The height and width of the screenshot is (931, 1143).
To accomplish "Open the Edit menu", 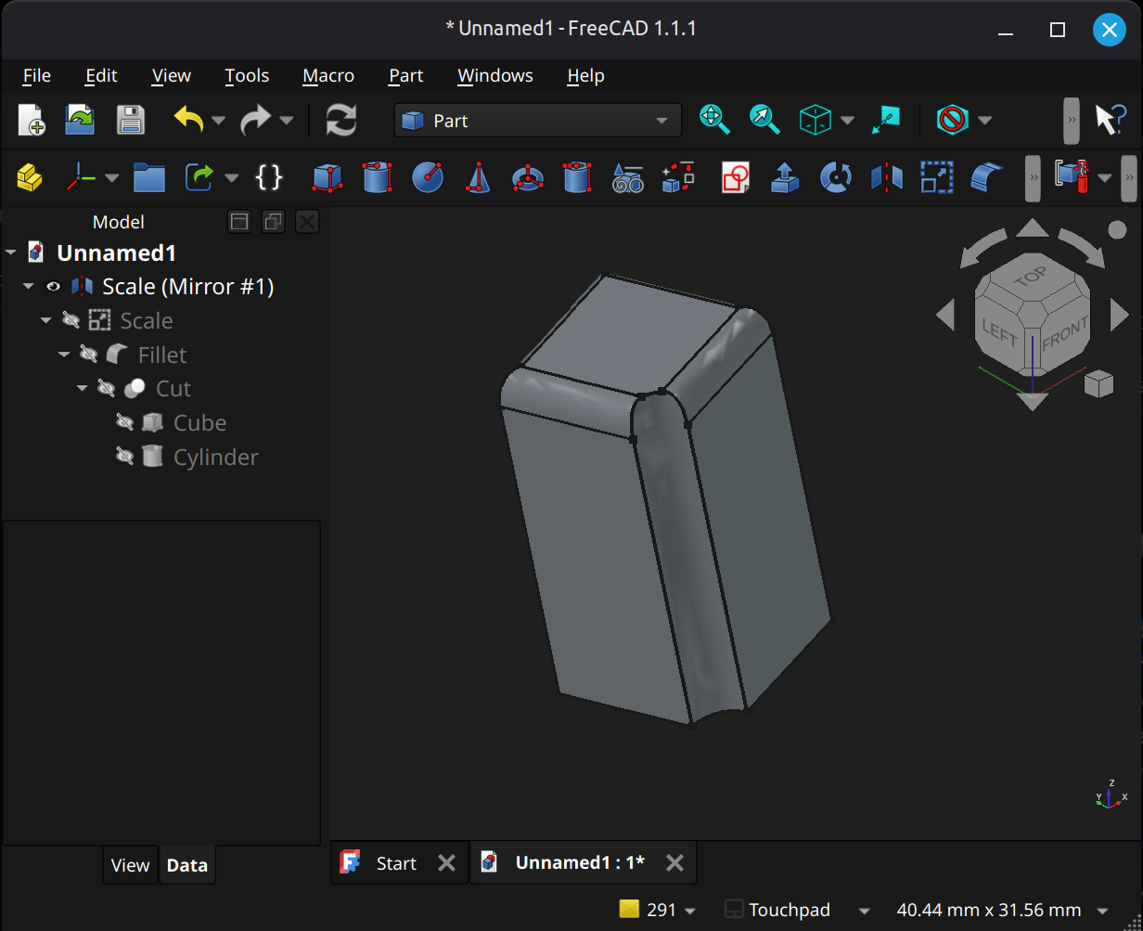I will coord(101,75).
